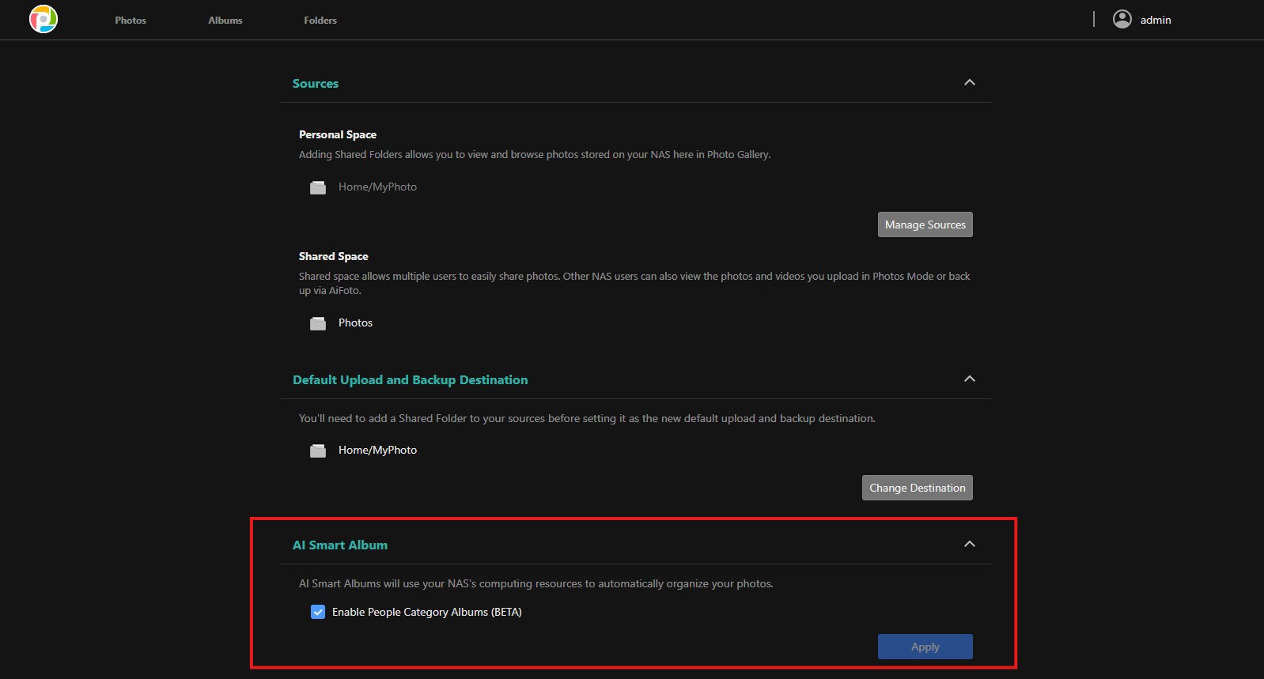Open the Albums tab
Screen dimensions: 1264x679
coord(225,21)
